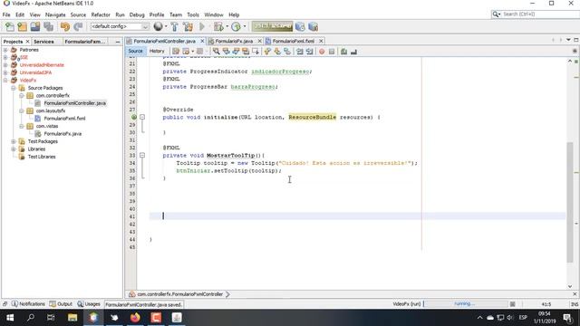Screen dimensions: 580x326
Task: Expand the UniversidadHibernate project node
Action: [x=5, y=65]
